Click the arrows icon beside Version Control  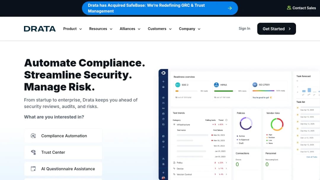pos(174,174)
